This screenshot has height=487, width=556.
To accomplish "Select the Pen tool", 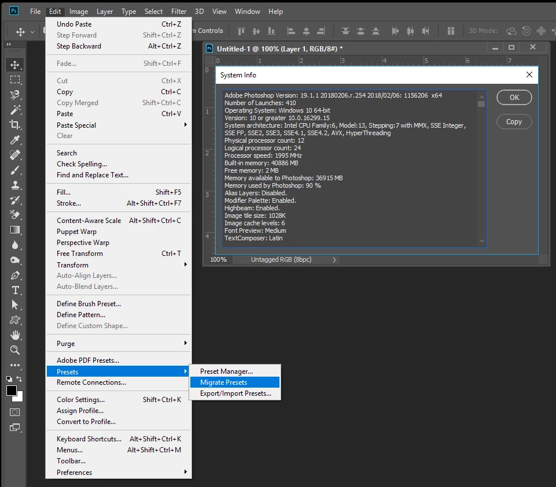I will 15,275.
